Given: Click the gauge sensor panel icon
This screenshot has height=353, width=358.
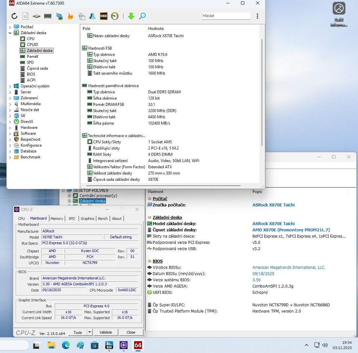Looking at the screenshot, I should coord(114,16).
